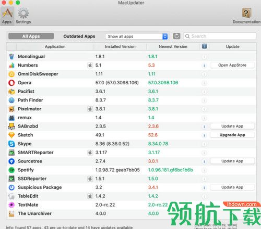Click Sourcetree newest version 3.0.1
The image size is (261, 229).
pyautogui.click(x=153, y=161)
